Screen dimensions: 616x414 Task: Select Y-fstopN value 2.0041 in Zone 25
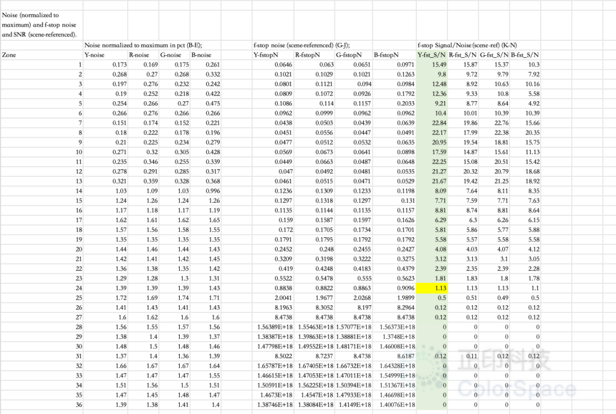coord(273,298)
